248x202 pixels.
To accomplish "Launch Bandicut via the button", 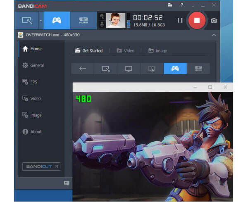I will pos(41,166).
